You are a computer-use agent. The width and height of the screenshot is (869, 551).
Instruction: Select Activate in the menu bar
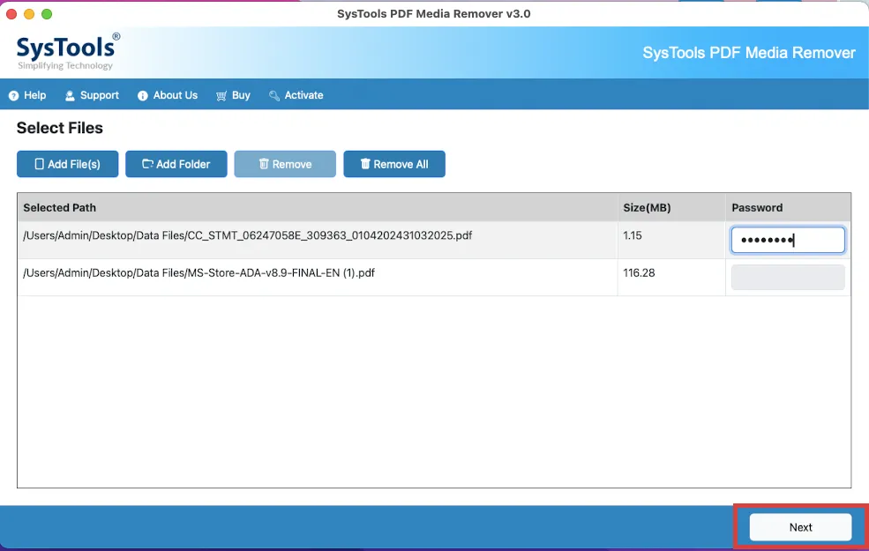[x=296, y=95]
